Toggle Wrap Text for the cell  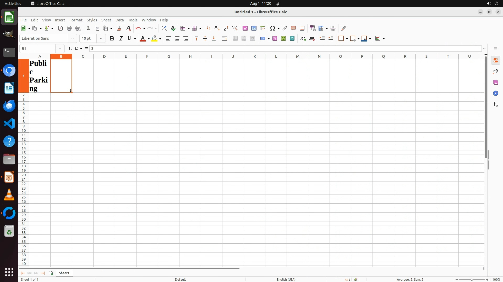click(x=225, y=39)
